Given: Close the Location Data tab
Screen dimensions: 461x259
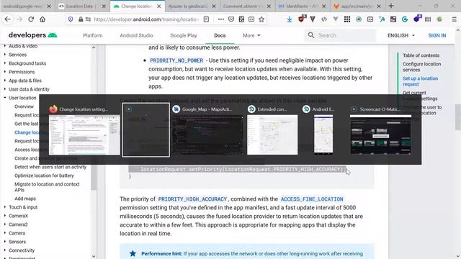Looking at the screenshot, I should pyautogui.click(x=104, y=6).
